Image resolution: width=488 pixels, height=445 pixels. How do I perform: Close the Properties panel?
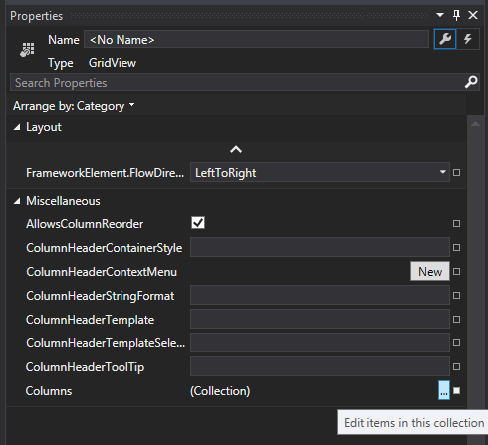coord(473,15)
